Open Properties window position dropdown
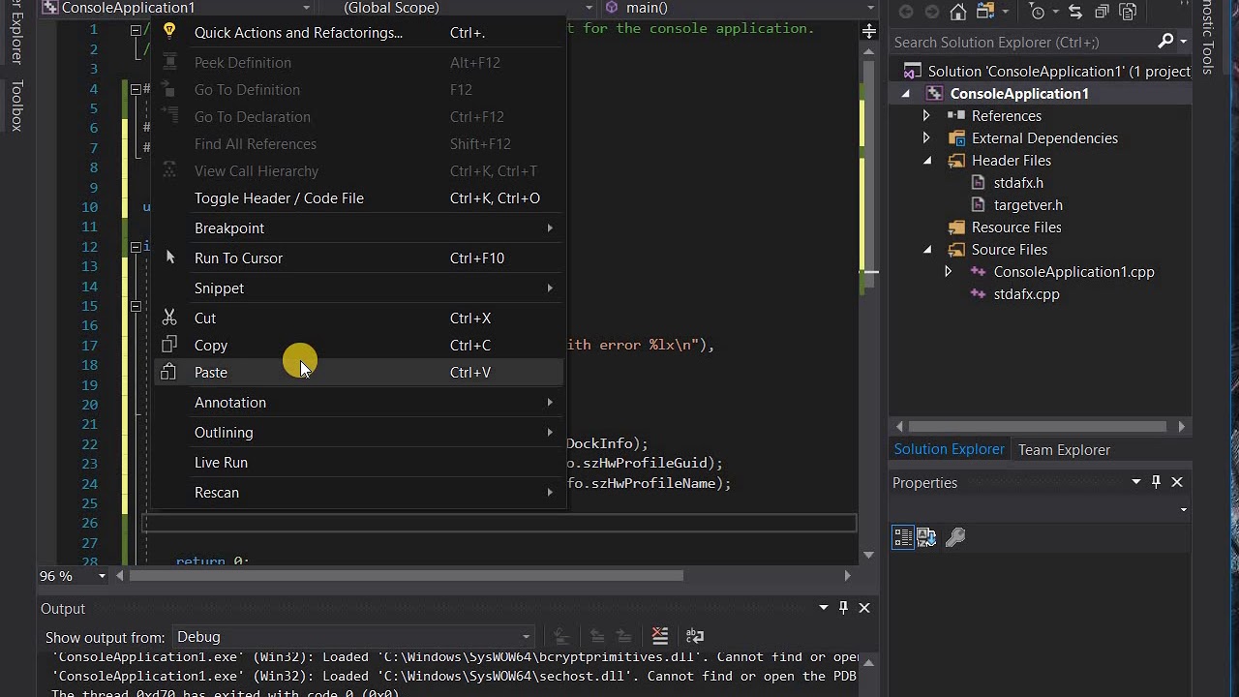 click(x=1136, y=481)
